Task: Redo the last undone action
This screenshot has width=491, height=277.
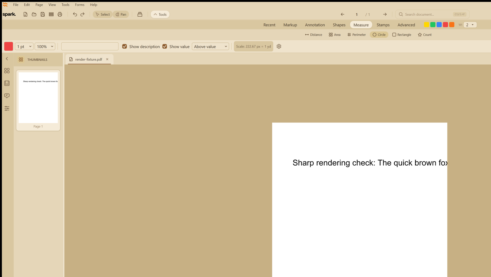Action: tap(83, 14)
